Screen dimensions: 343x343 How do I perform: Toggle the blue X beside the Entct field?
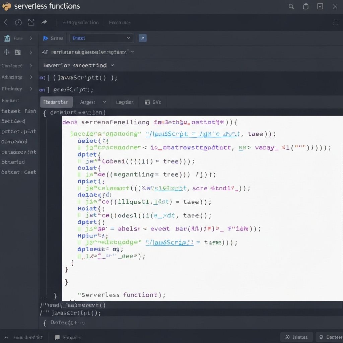pos(142,38)
